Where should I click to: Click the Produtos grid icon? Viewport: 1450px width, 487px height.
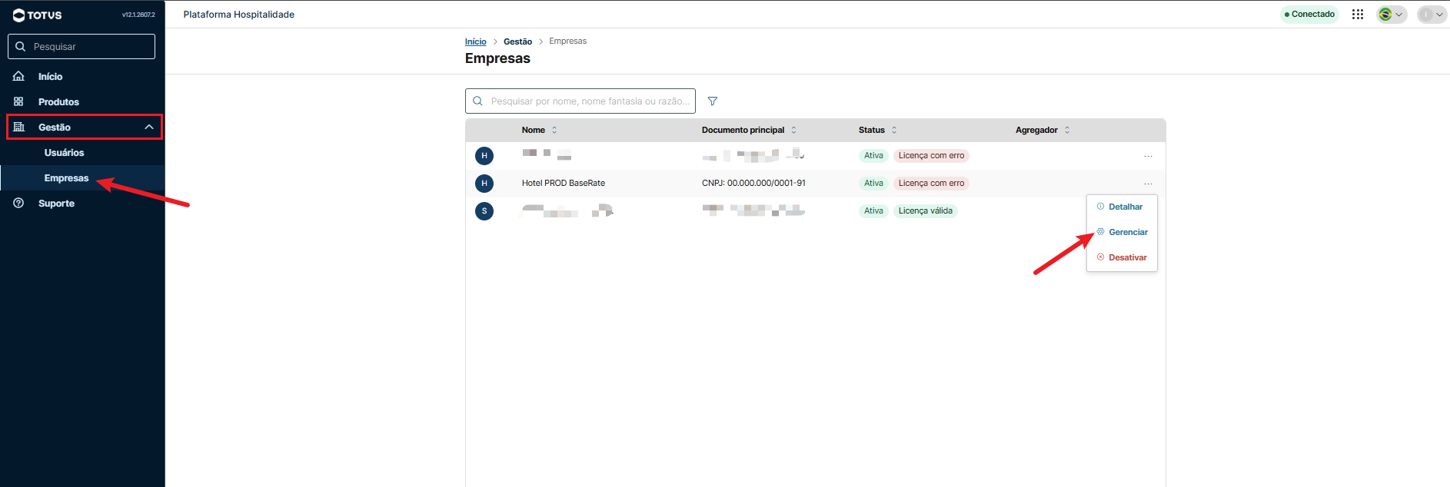(18, 101)
